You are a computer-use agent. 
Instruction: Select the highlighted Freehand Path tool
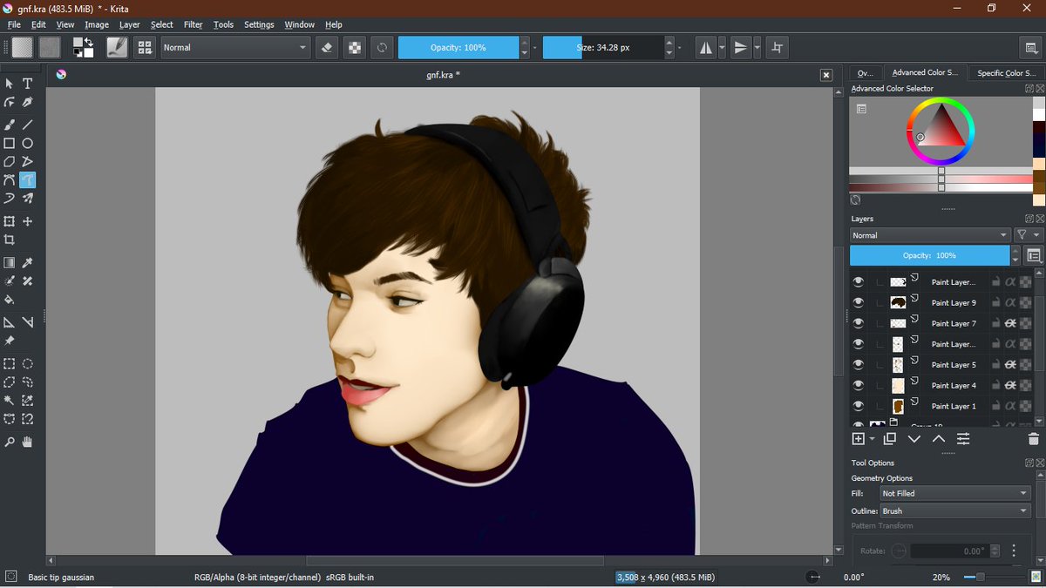pos(28,180)
